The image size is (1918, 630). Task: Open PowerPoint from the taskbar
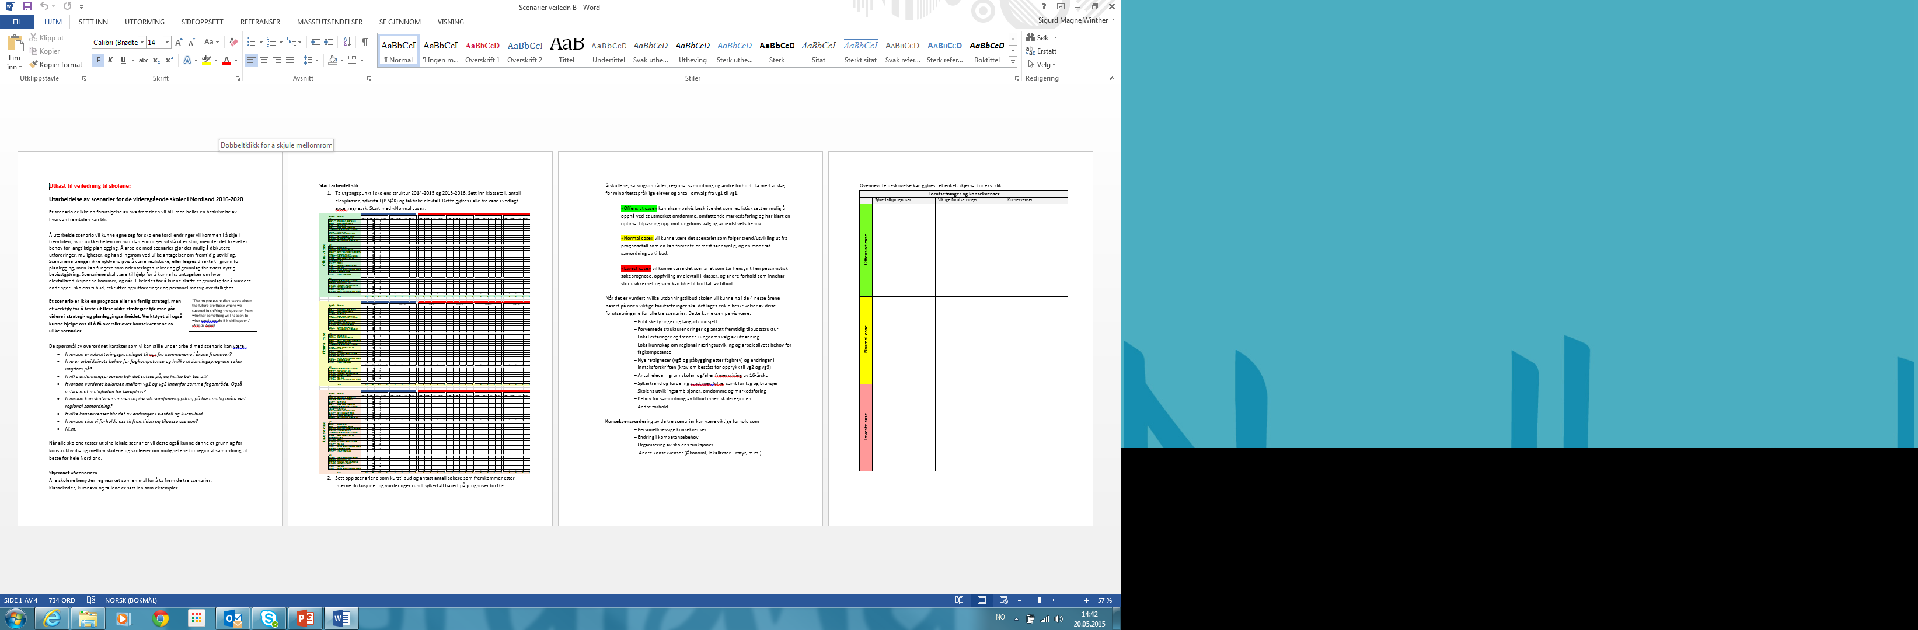(305, 618)
